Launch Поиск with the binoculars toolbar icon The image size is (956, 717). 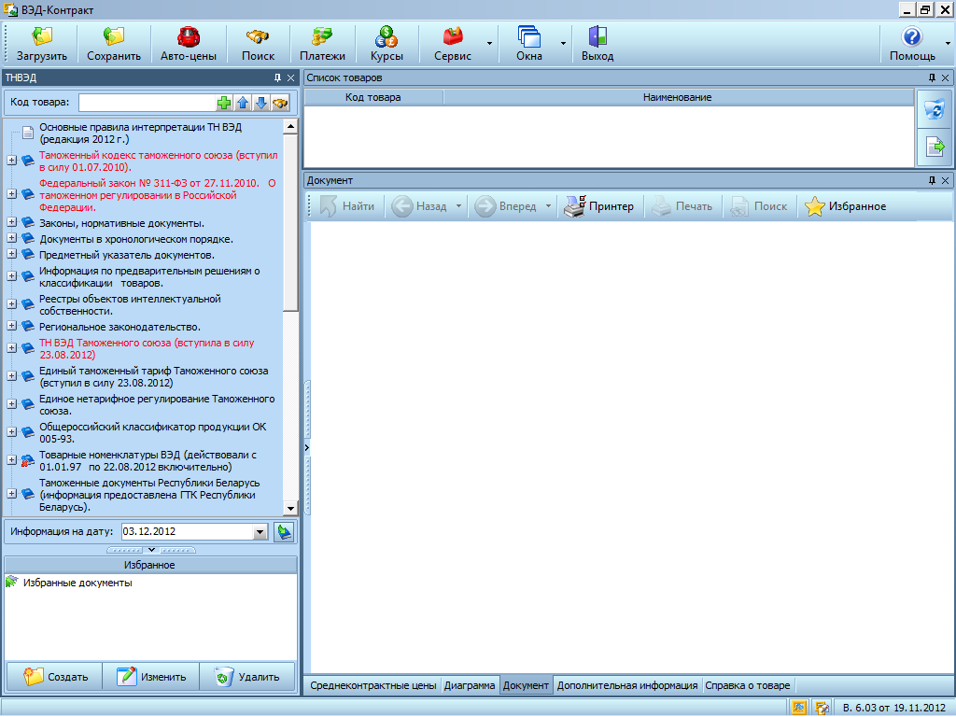(x=258, y=44)
